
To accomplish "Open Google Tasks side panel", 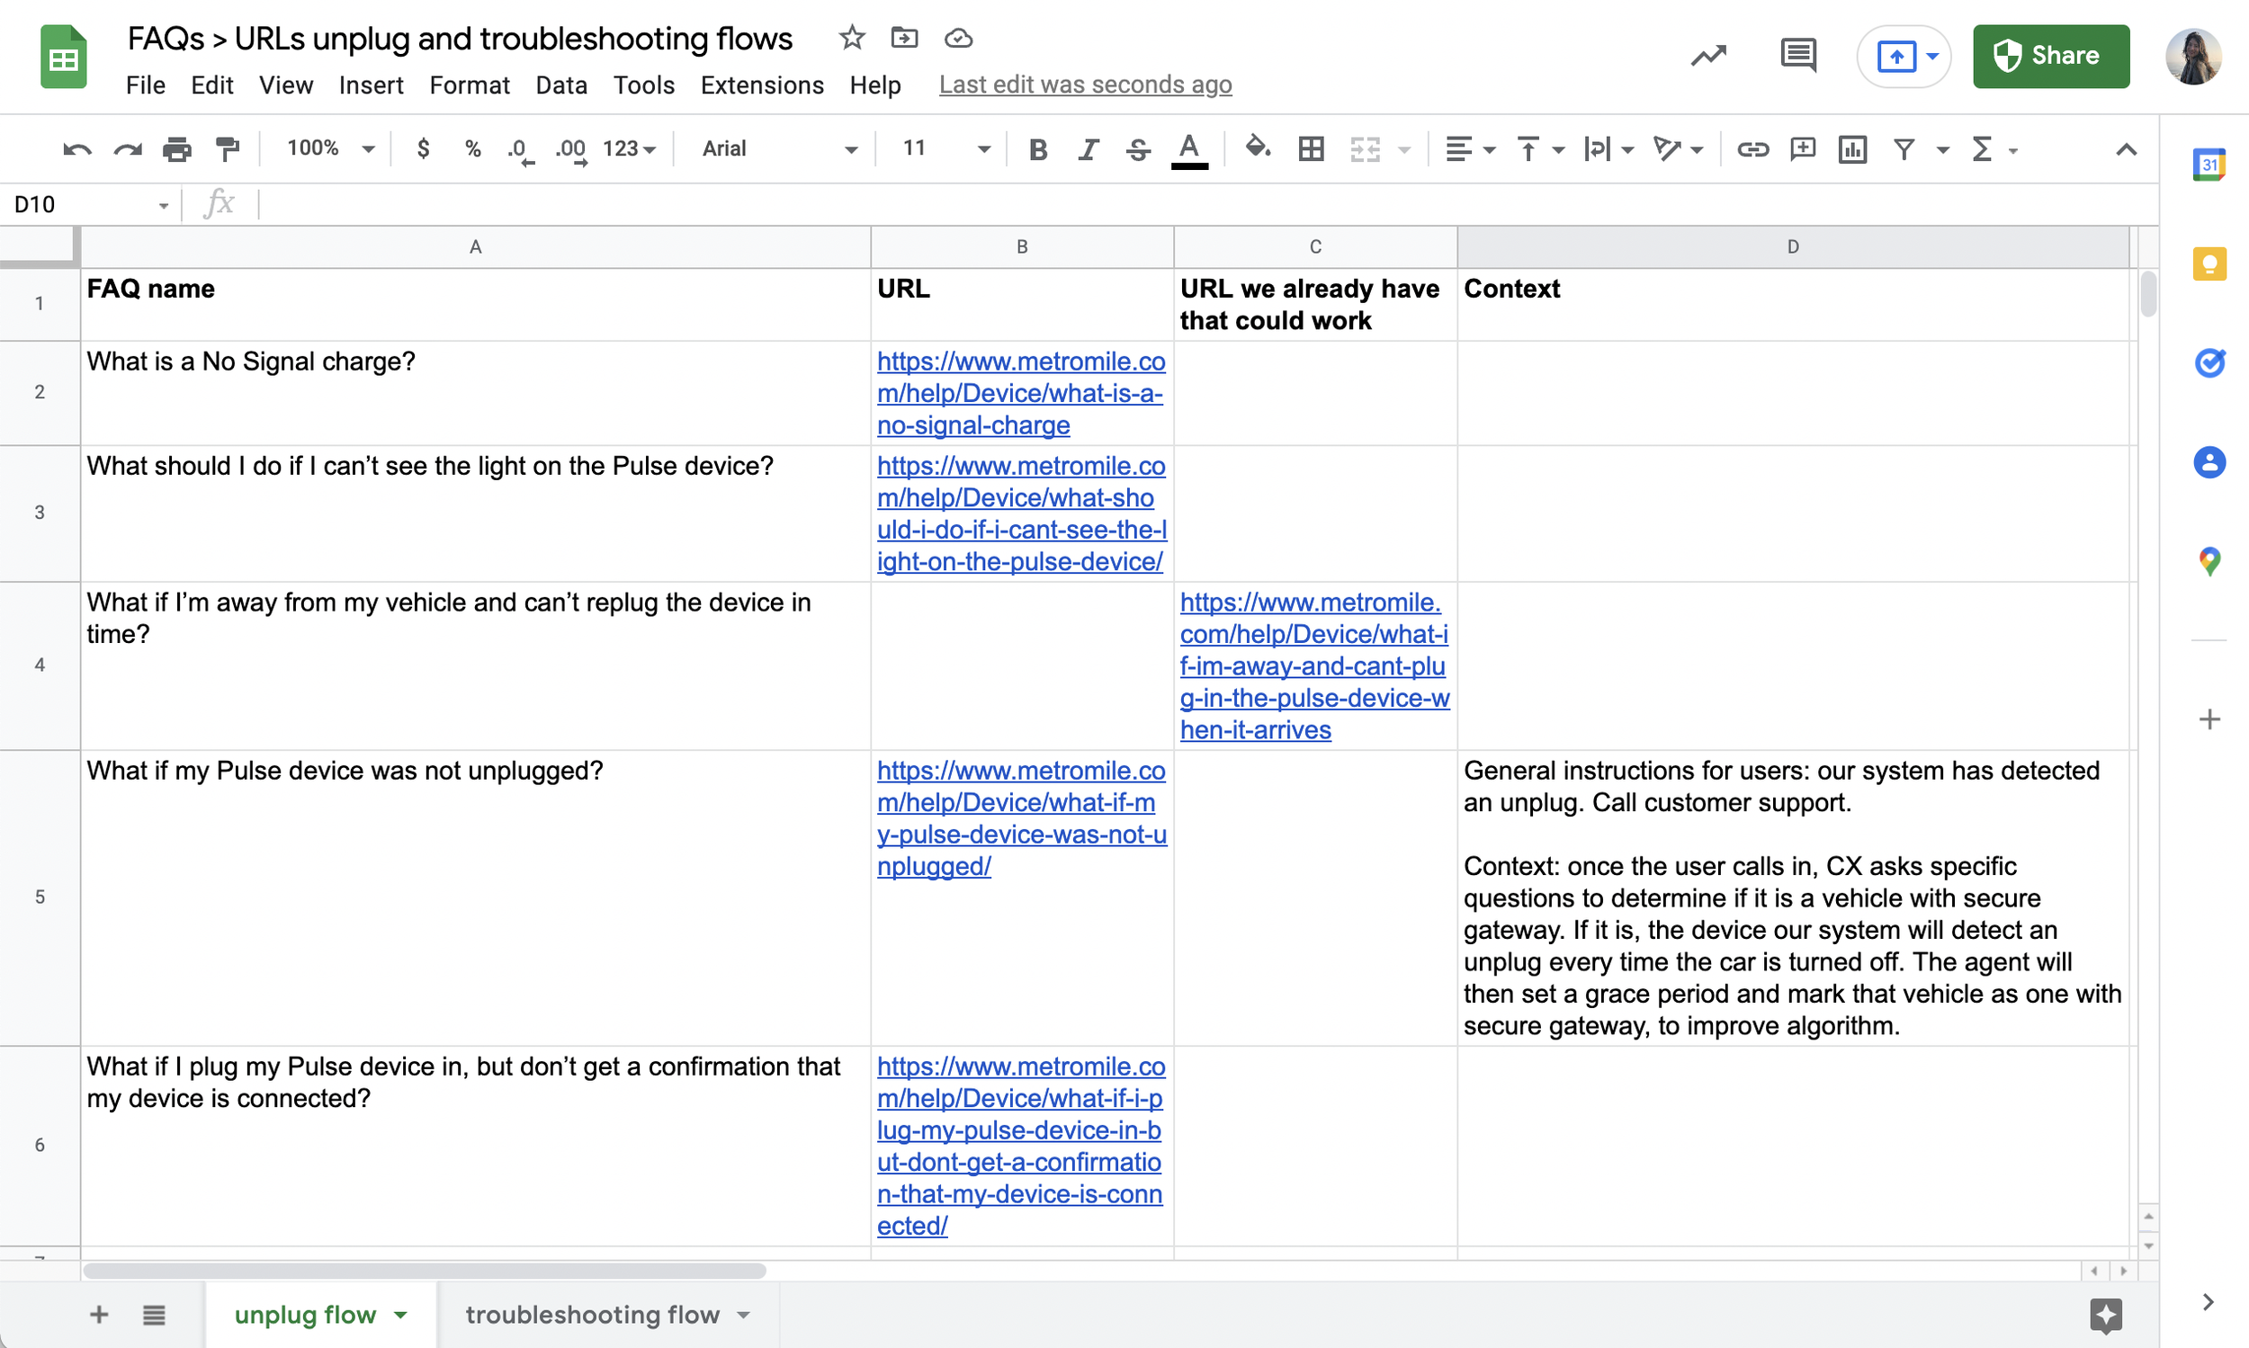I will coord(2209,363).
